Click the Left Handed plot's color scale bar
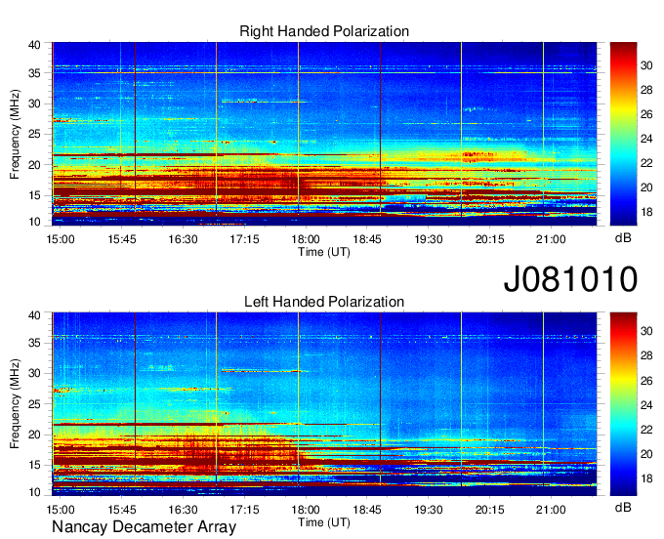 (x=623, y=404)
